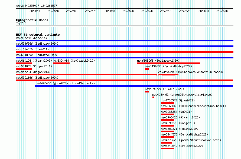The height and width of the screenshot is (159, 241).
Task: Open the nsv584805 (Cooper2011) label
Action: (34, 66)
